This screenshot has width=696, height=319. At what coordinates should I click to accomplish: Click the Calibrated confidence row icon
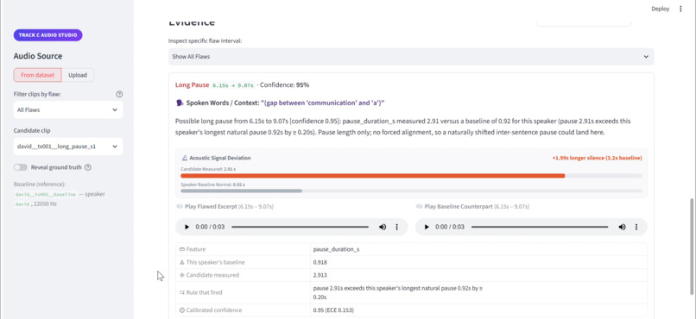(x=182, y=310)
